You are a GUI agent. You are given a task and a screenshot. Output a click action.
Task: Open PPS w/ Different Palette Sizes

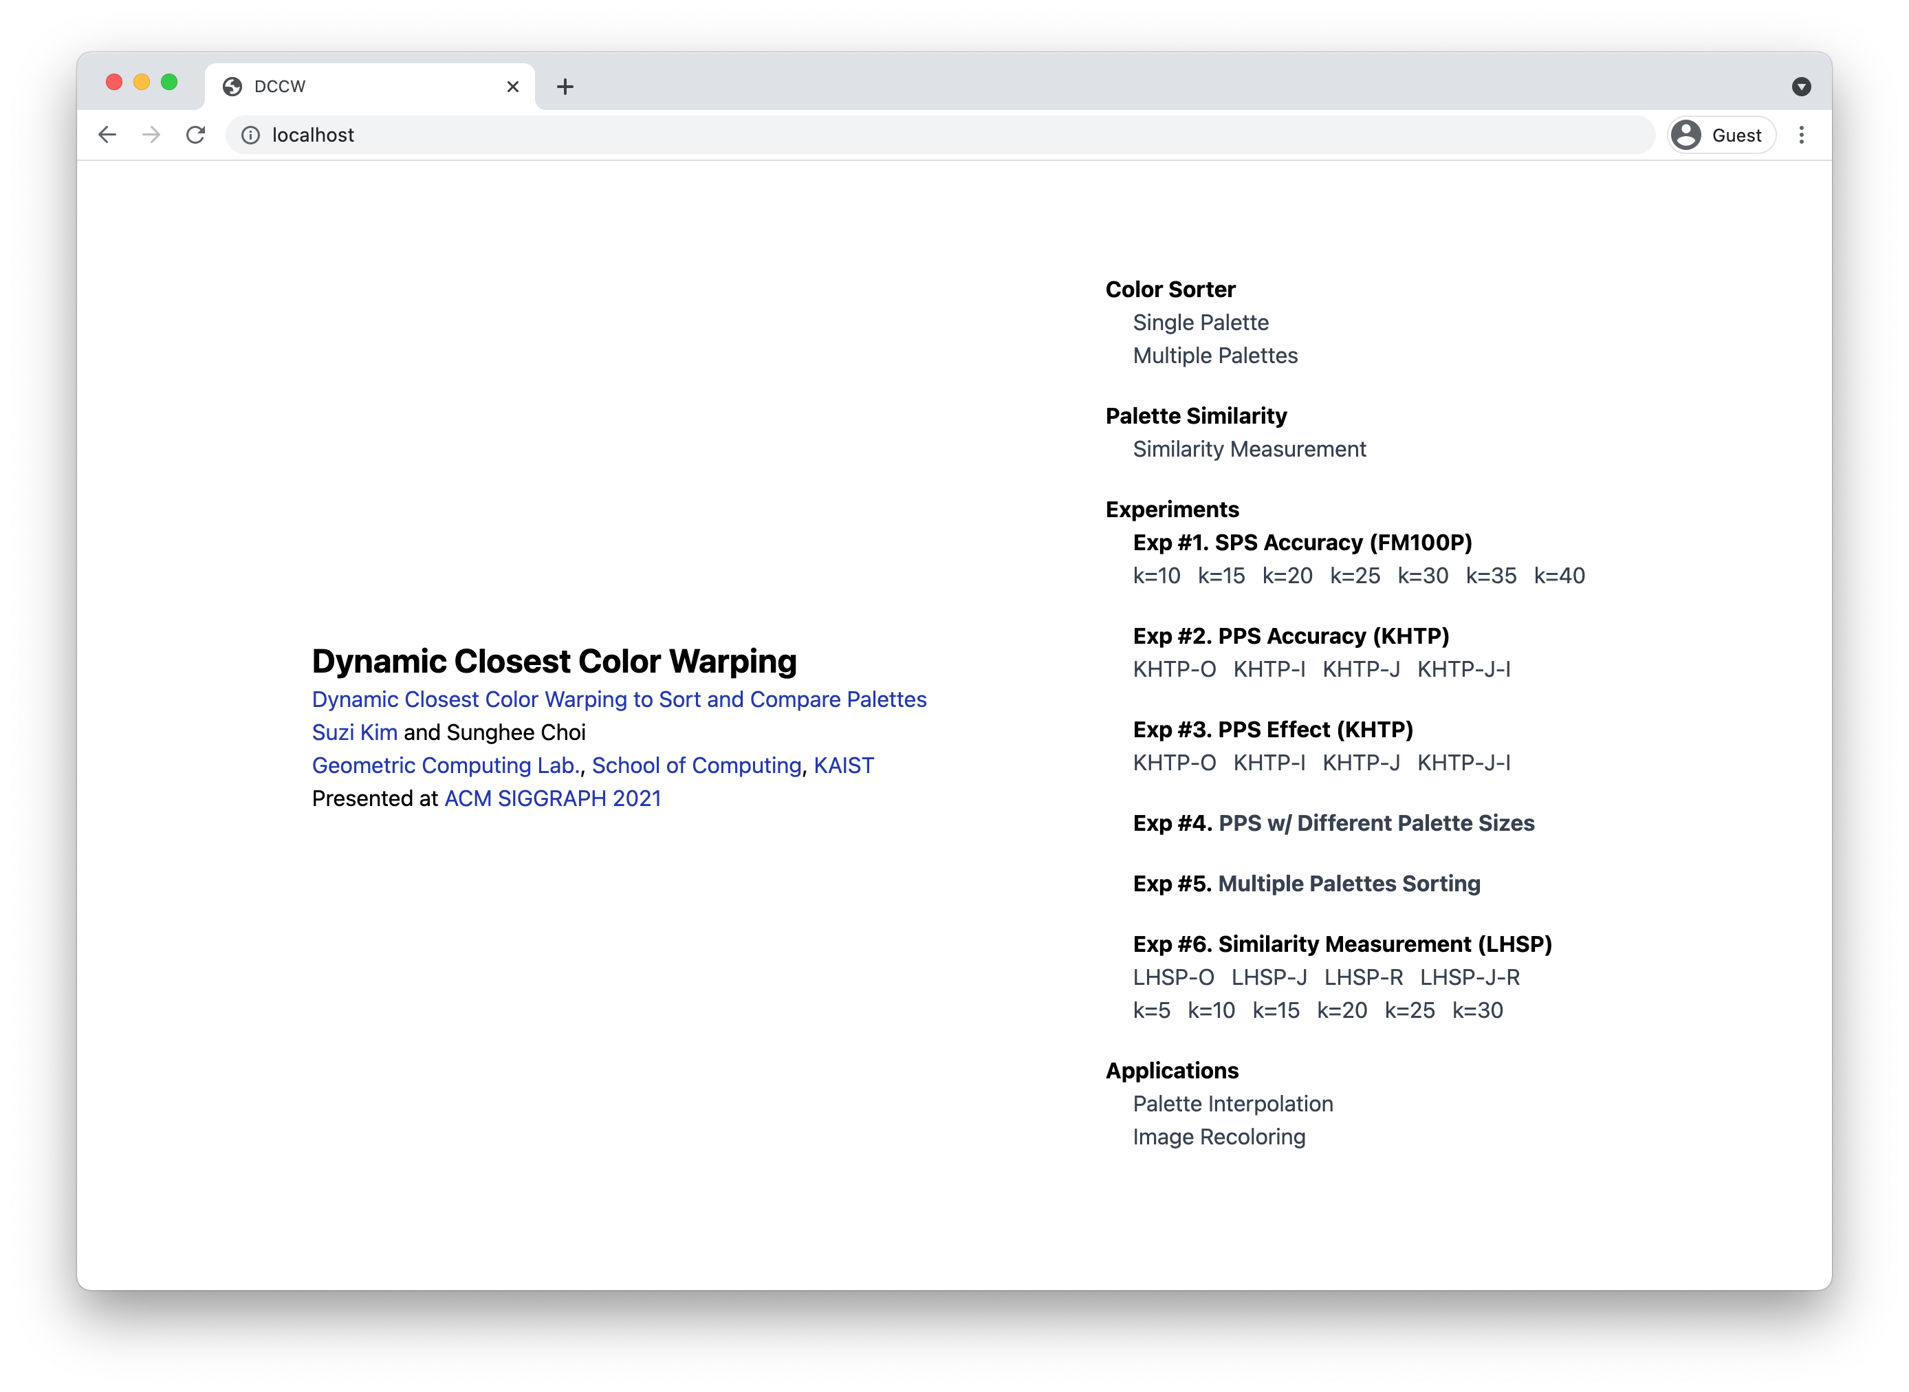click(x=1376, y=823)
